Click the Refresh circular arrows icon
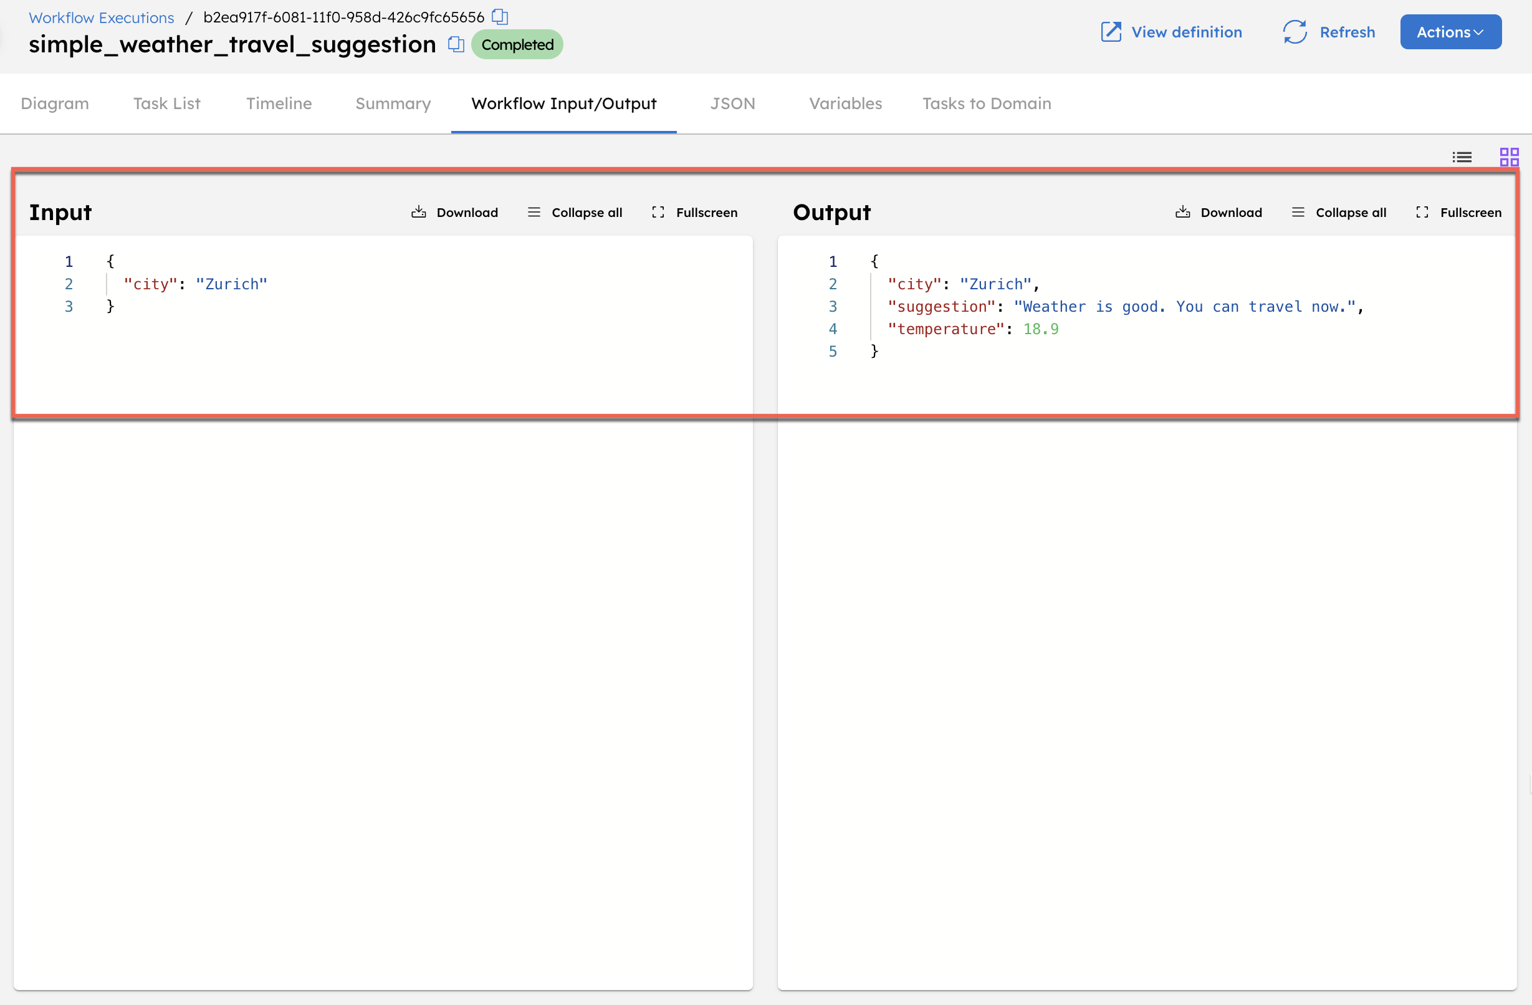The width and height of the screenshot is (1532, 1005). tap(1295, 32)
